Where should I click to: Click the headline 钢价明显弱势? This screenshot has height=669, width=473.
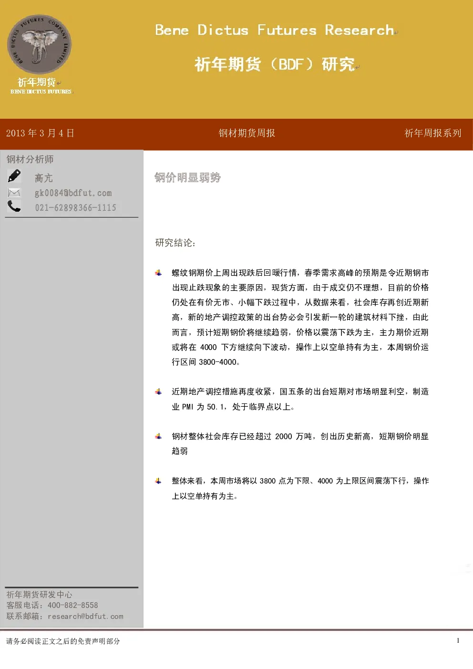188,178
